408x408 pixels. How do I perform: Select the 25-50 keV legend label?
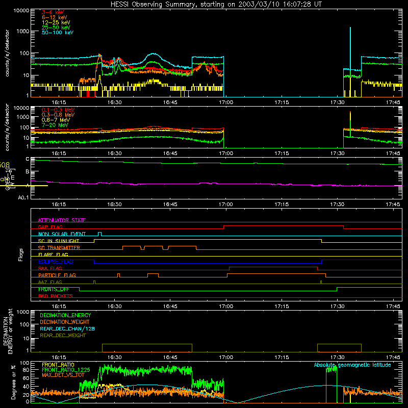(x=56, y=28)
